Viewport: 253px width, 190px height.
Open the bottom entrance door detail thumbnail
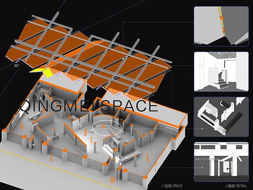(x=221, y=162)
